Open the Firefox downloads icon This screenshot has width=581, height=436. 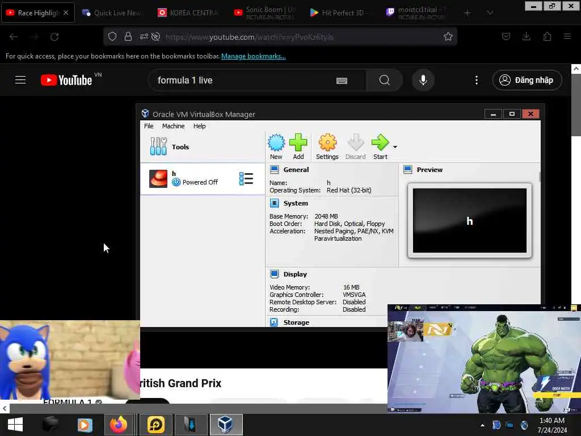click(x=526, y=36)
